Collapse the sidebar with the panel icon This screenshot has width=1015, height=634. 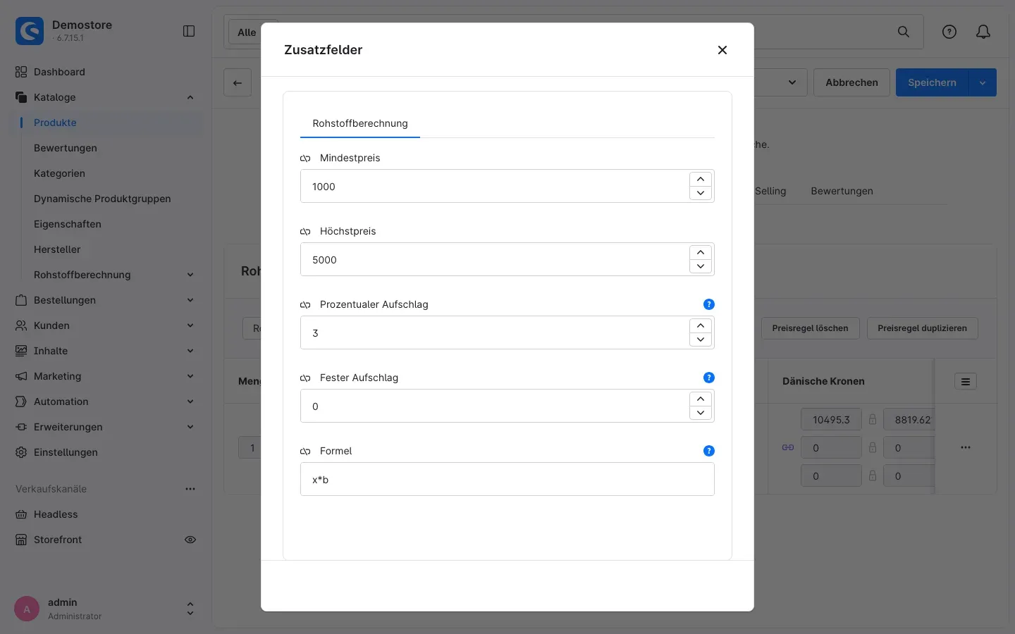tap(189, 31)
